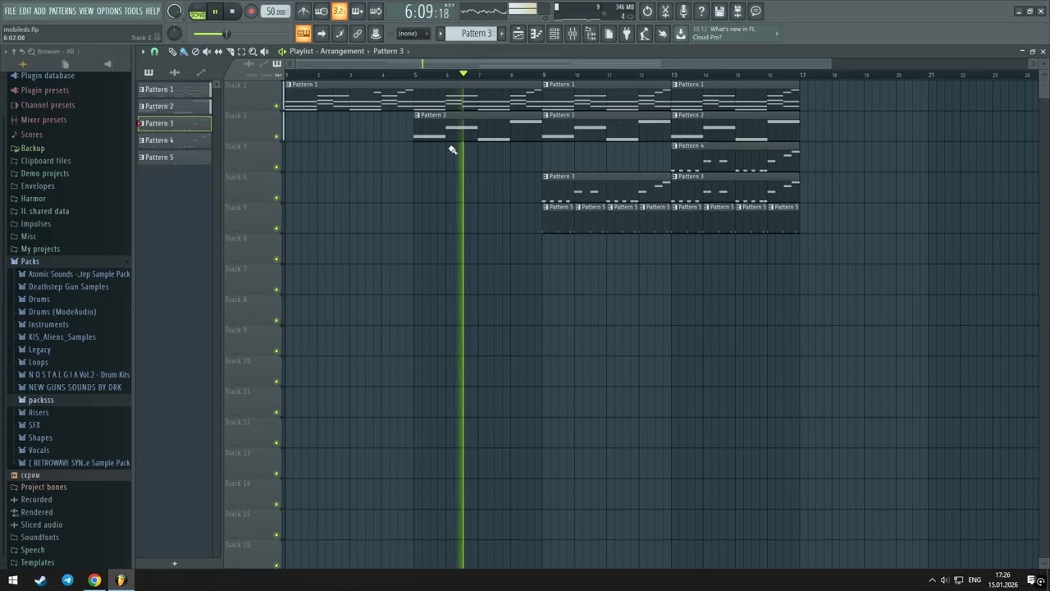Click the green playhead timeline marker
This screenshot has height=591, width=1050.
(x=463, y=74)
